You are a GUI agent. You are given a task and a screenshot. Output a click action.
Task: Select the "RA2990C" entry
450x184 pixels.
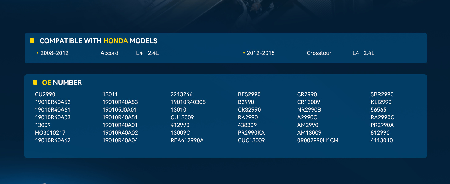pos(382,117)
